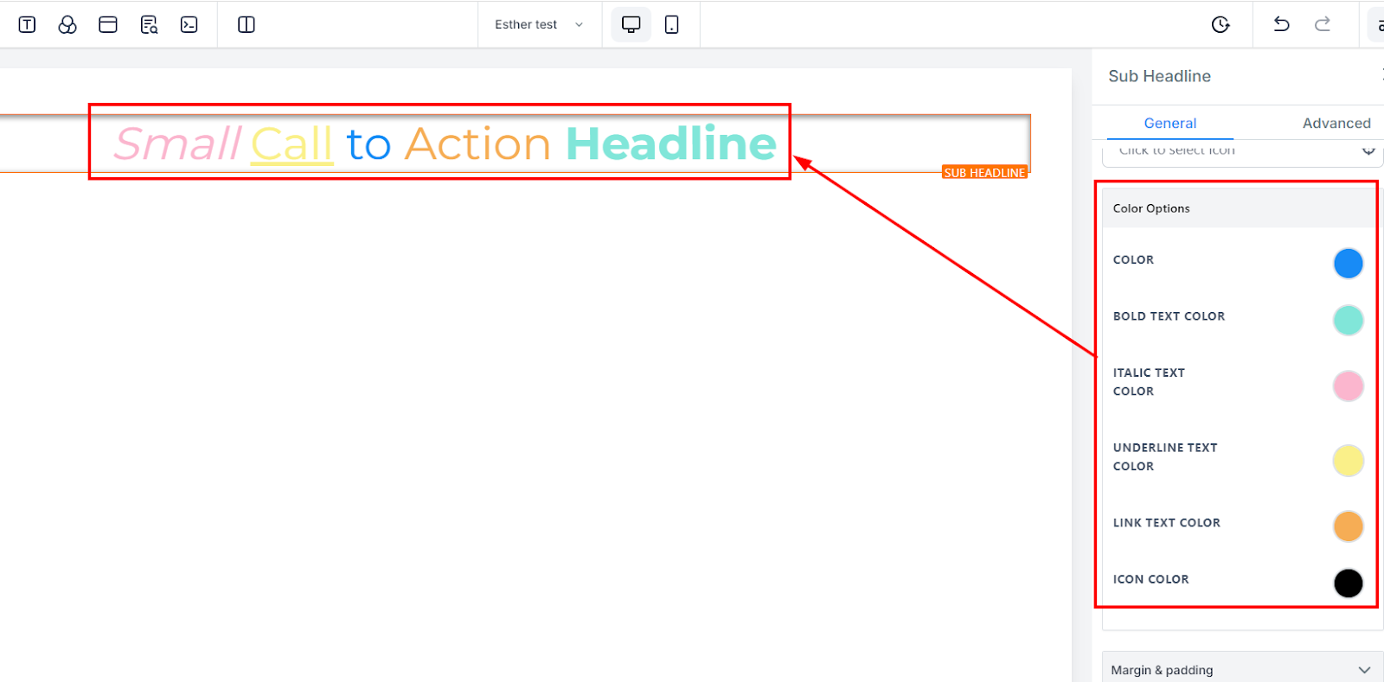Open the icon selection dropdown
The image size is (1384, 682).
[1242, 152]
